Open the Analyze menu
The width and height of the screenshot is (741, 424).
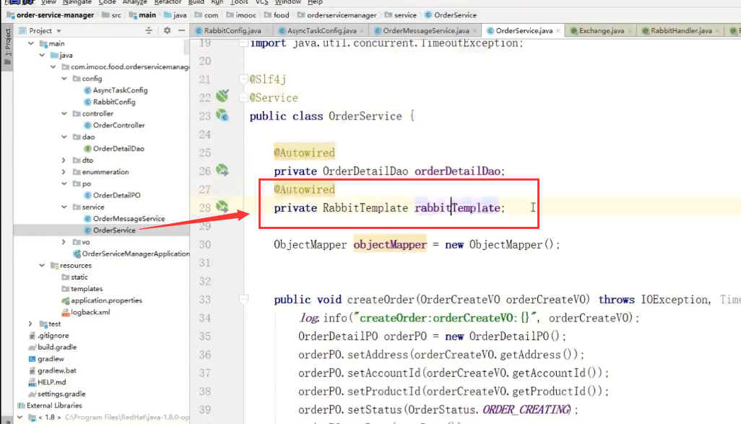(x=134, y=2)
